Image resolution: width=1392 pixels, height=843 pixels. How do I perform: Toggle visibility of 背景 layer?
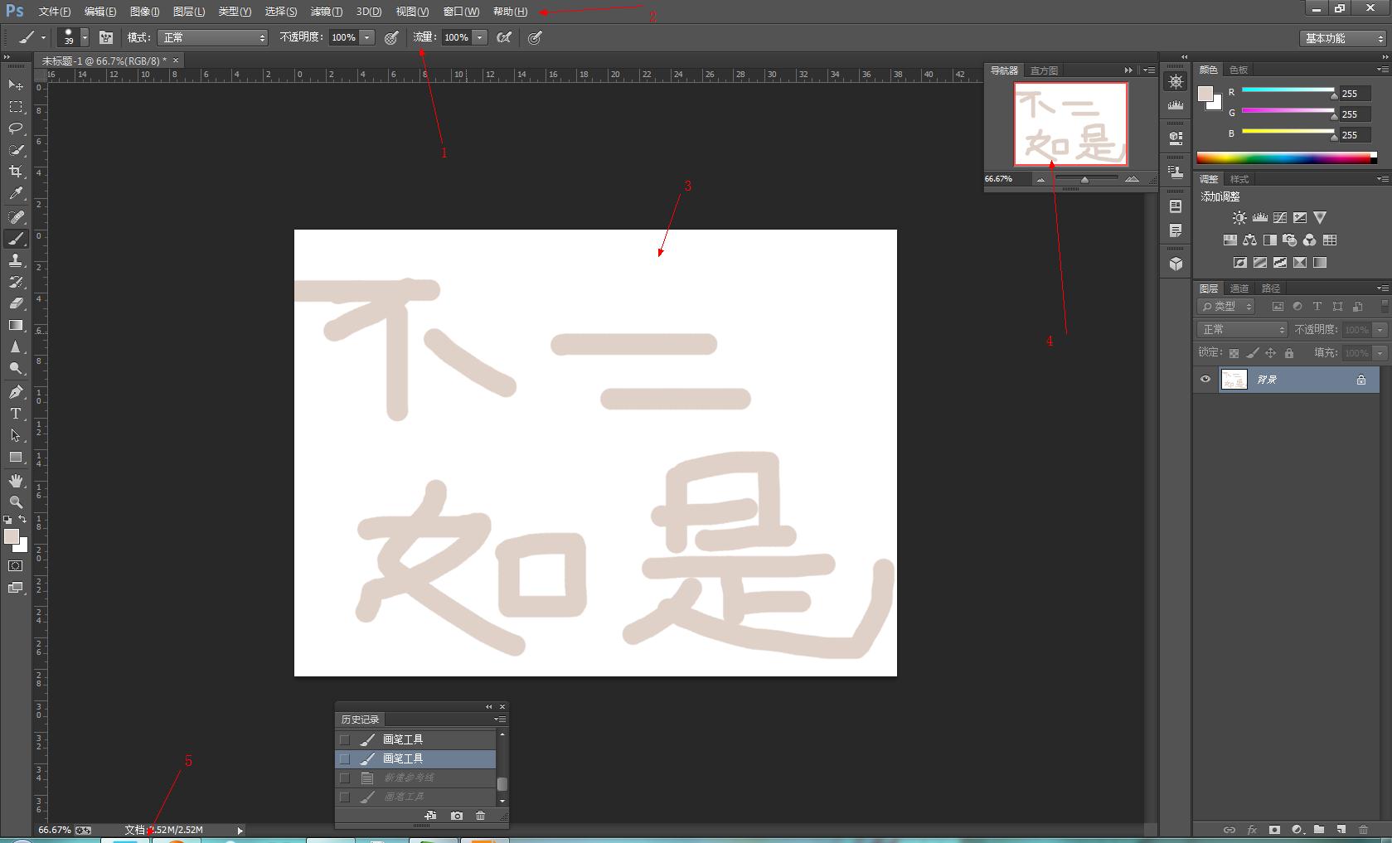[x=1205, y=380]
